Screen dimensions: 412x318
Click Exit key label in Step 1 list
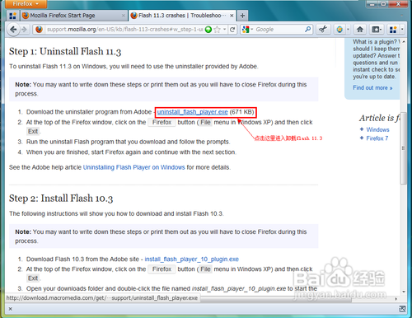[x=33, y=131]
